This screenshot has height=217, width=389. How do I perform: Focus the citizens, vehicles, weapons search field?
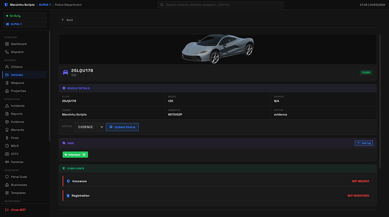pos(220,5)
